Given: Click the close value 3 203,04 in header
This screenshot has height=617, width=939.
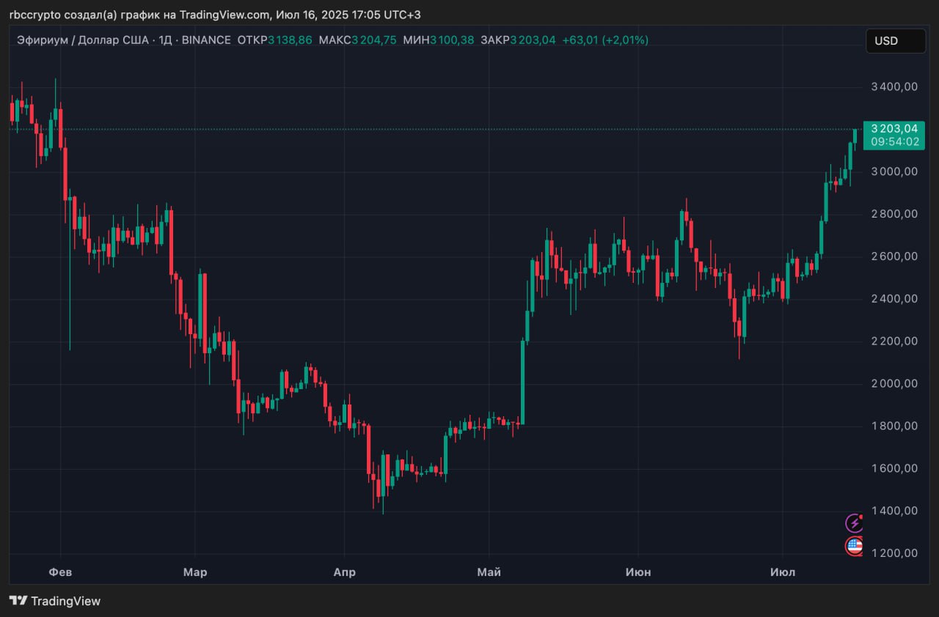Looking at the screenshot, I should pos(533,40).
